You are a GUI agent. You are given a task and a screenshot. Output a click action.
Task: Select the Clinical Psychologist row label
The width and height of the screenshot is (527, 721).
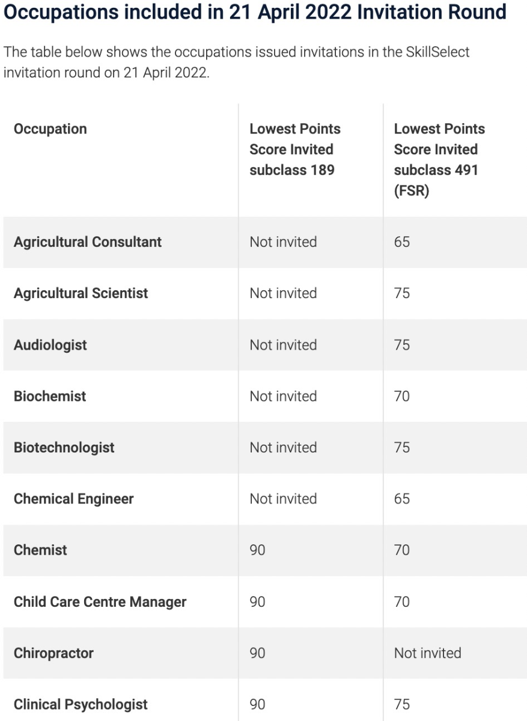click(x=81, y=704)
